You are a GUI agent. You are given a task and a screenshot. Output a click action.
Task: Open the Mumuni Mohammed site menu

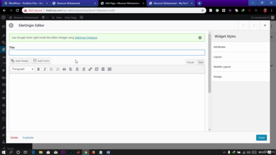pos(24,18)
